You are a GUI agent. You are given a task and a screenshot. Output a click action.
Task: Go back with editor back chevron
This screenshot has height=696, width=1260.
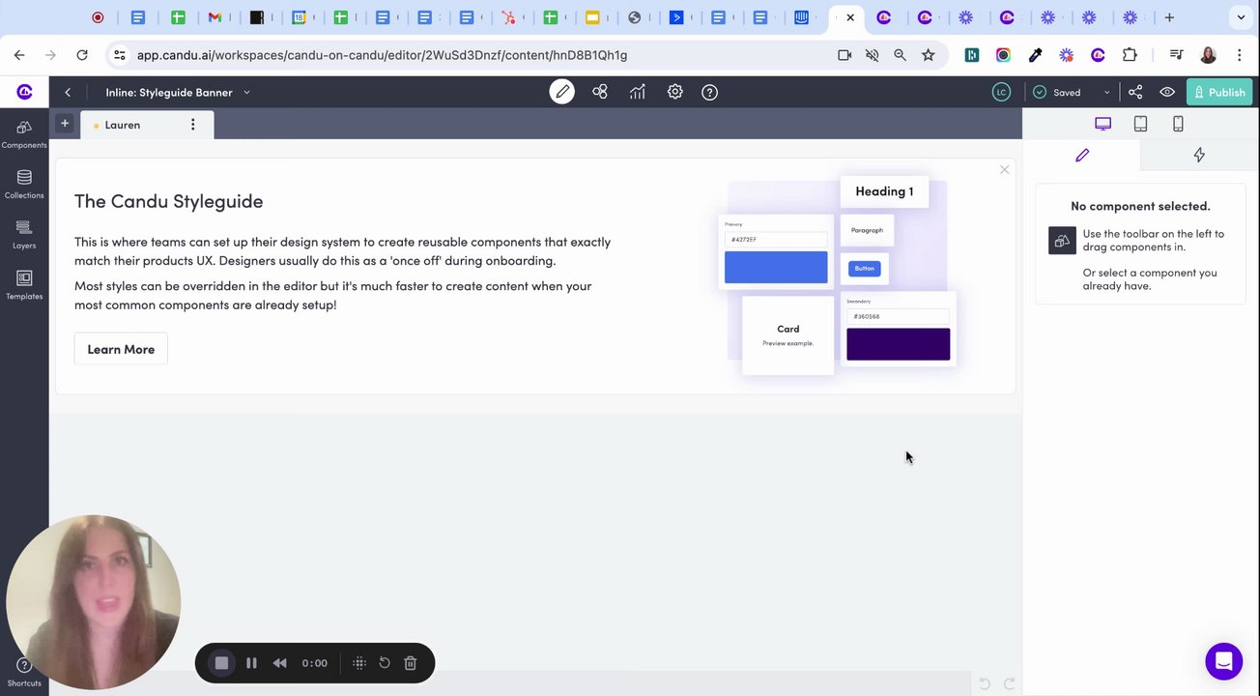(x=68, y=92)
